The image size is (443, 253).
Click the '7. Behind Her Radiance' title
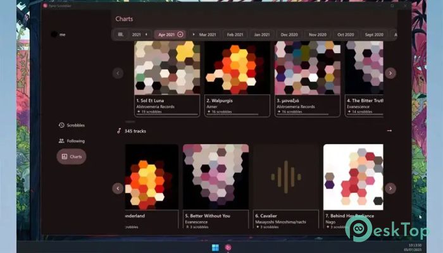(349, 216)
